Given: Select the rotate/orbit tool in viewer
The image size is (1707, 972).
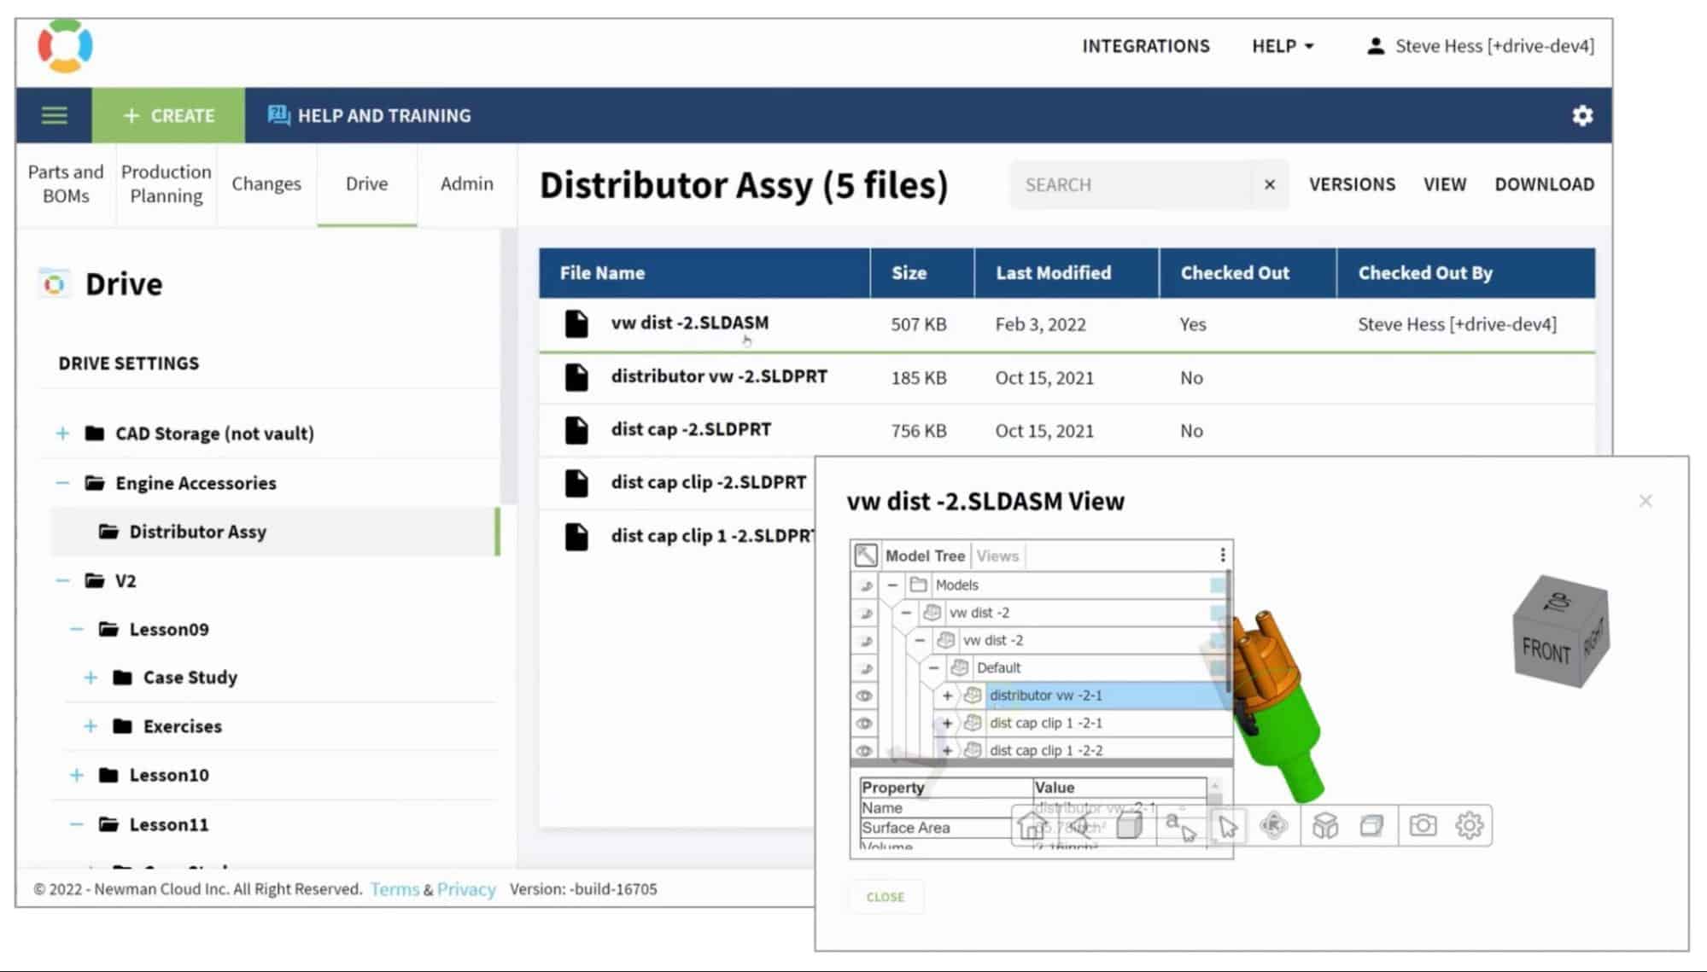Looking at the screenshot, I should coord(1273,825).
